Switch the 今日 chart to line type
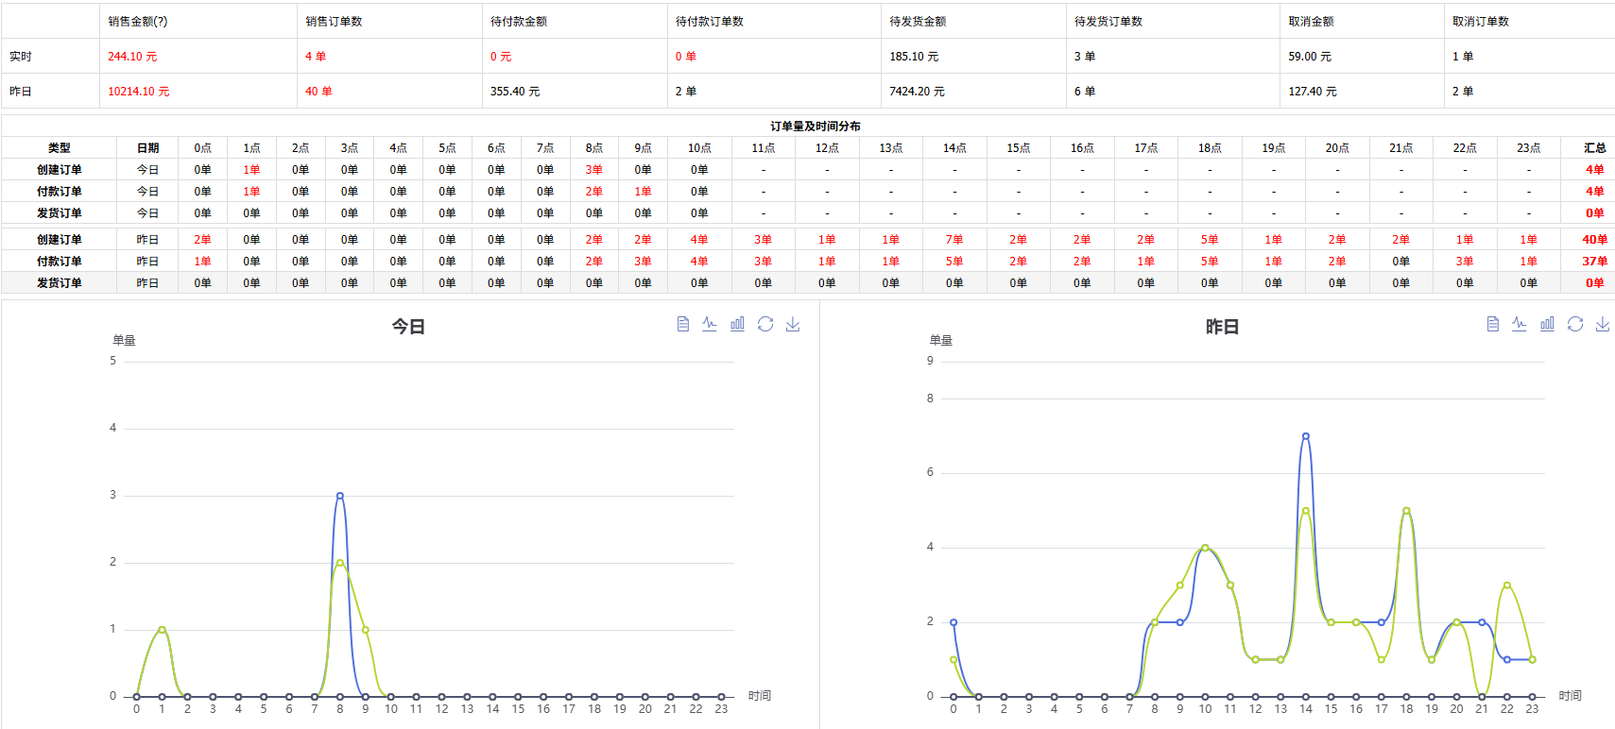Viewport: 1615px width, 729px height. 710,324
